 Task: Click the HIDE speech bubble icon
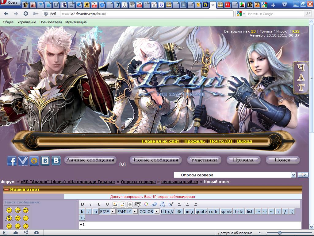pyautogui.click(x=138, y=204)
